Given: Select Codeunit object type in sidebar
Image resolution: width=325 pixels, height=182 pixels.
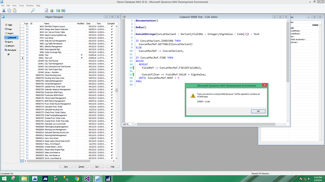Looking at the screenshot, I should (x=11, y=38).
